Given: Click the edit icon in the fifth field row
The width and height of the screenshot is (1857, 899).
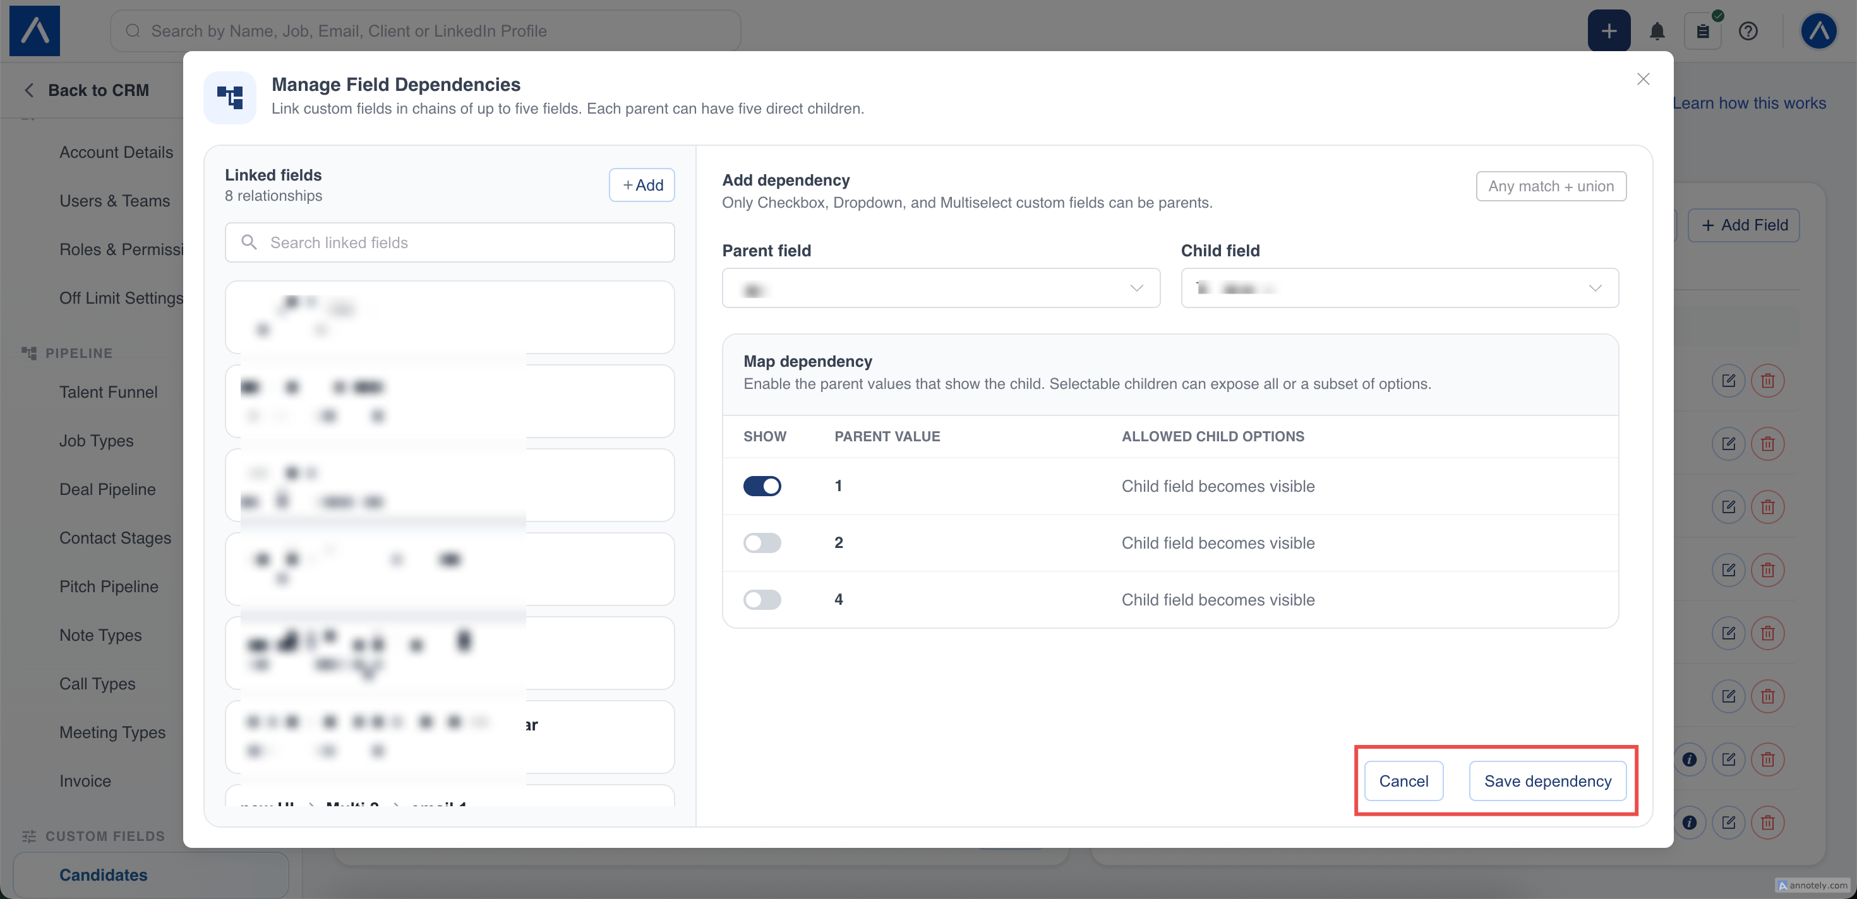Looking at the screenshot, I should click(1728, 633).
